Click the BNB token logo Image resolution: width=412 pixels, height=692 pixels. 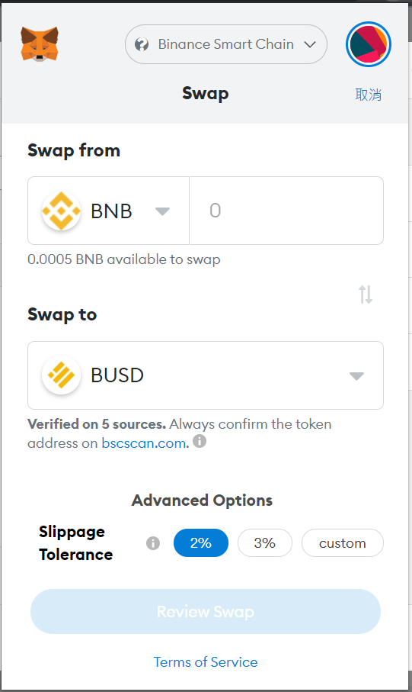point(61,211)
